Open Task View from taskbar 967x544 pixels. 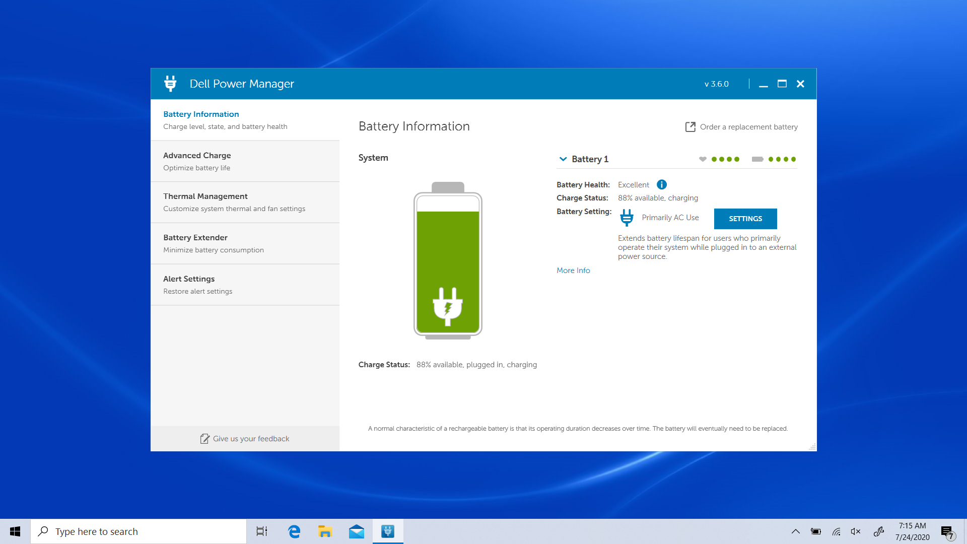[x=262, y=531]
